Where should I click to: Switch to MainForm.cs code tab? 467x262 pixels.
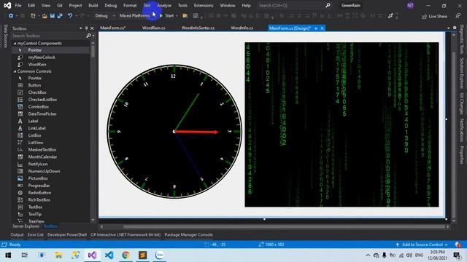(x=113, y=28)
